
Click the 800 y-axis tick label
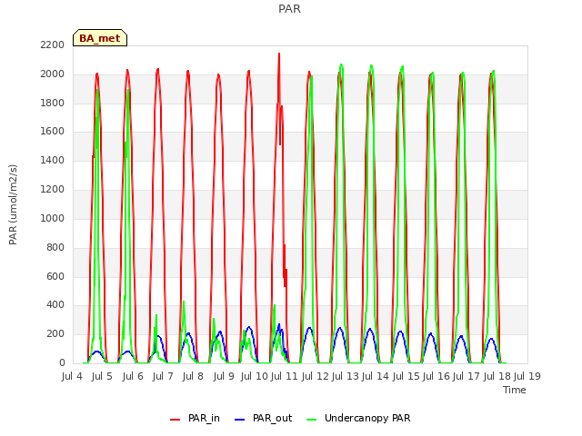55,247
